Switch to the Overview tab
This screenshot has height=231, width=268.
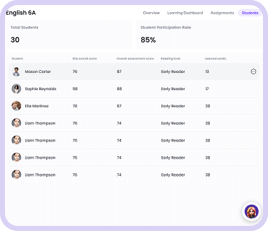click(x=151, y=13)
